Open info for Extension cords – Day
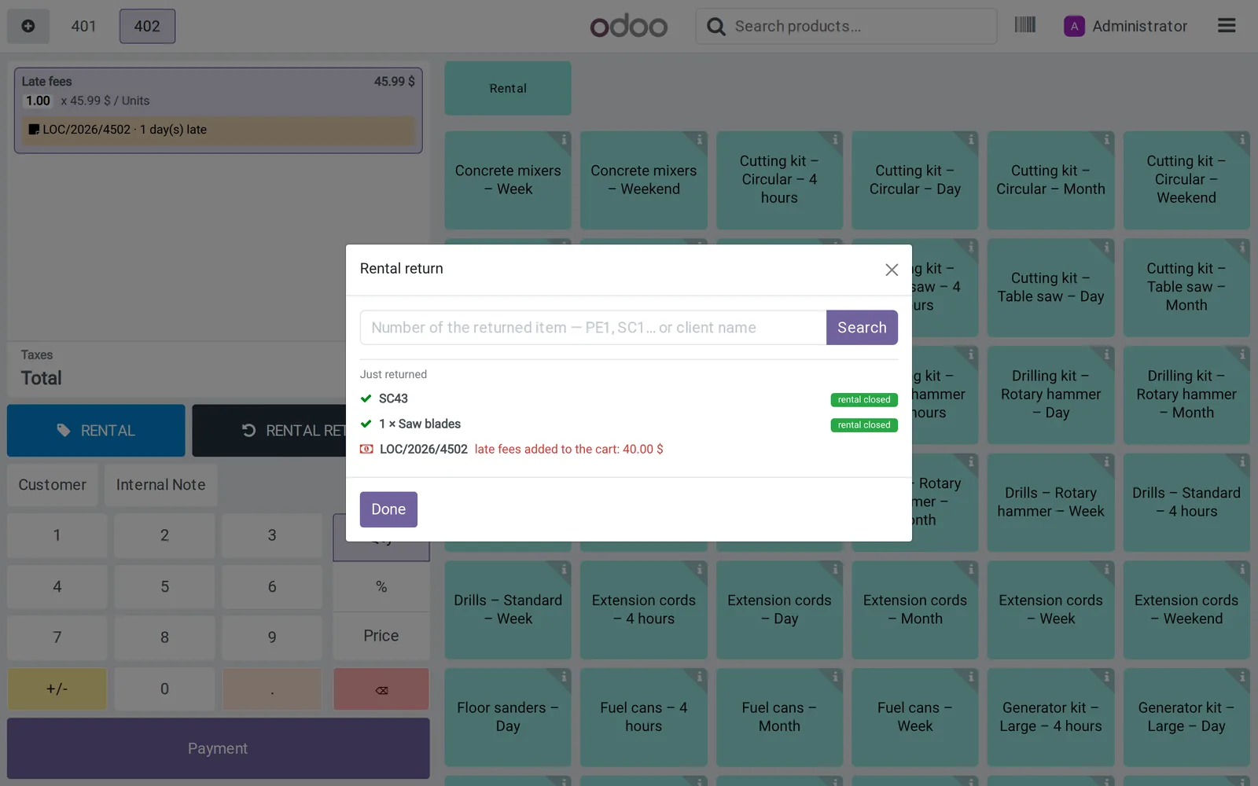Image resolution: width=1258 pixels, height=786 pixels. click(834, 569)
